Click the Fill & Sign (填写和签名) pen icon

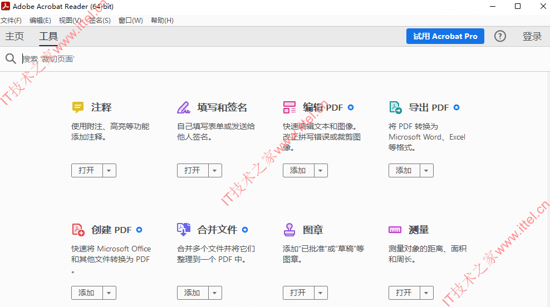click(x=184, y=107)
